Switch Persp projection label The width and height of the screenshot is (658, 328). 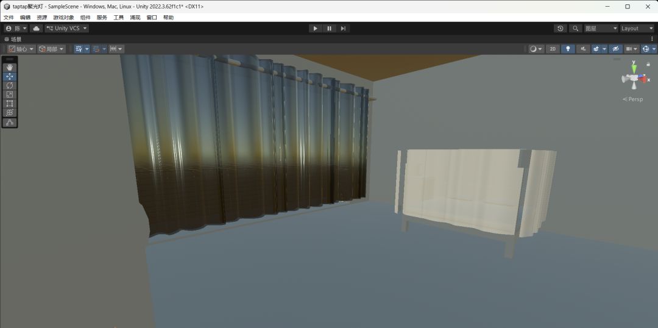pos(633,99)
